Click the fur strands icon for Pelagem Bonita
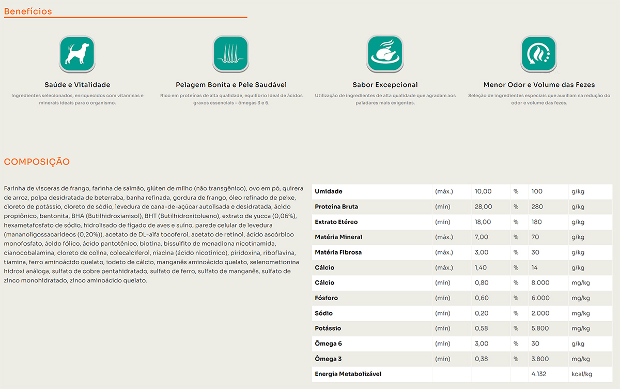 click(x=231, y=53)
